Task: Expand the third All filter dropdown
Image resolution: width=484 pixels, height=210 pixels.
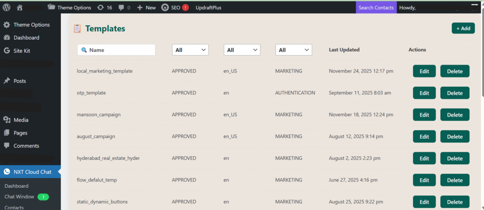Action: 294,50
